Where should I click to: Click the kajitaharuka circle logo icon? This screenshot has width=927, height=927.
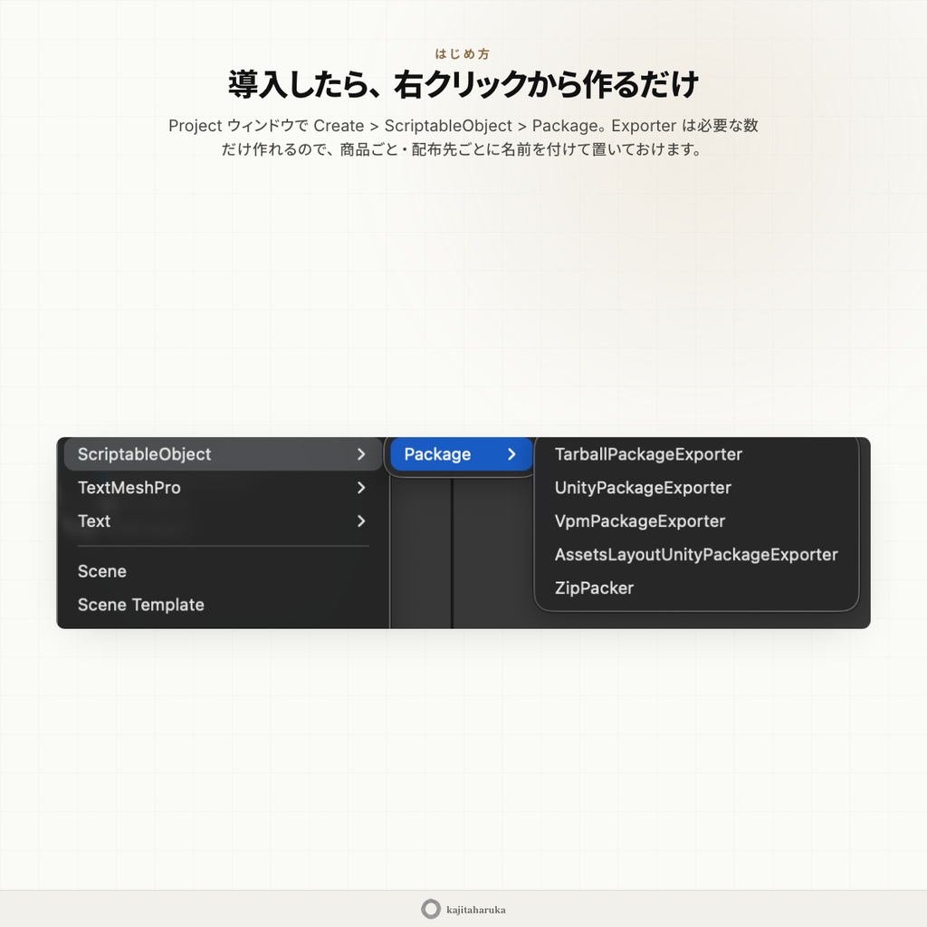pyautogui.click(x=431, y=909)
